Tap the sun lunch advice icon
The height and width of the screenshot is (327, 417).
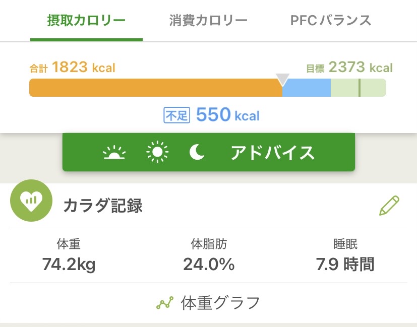pyautogui.click(x=157, y=152)
